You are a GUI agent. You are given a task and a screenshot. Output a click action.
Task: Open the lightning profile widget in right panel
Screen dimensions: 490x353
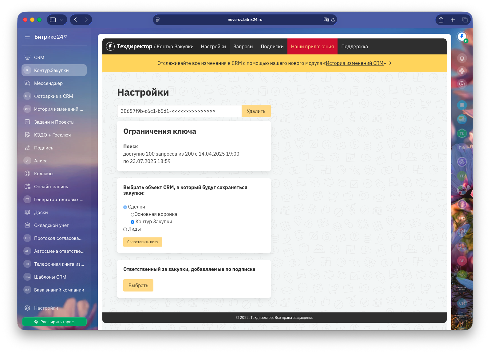pos(462,37)
